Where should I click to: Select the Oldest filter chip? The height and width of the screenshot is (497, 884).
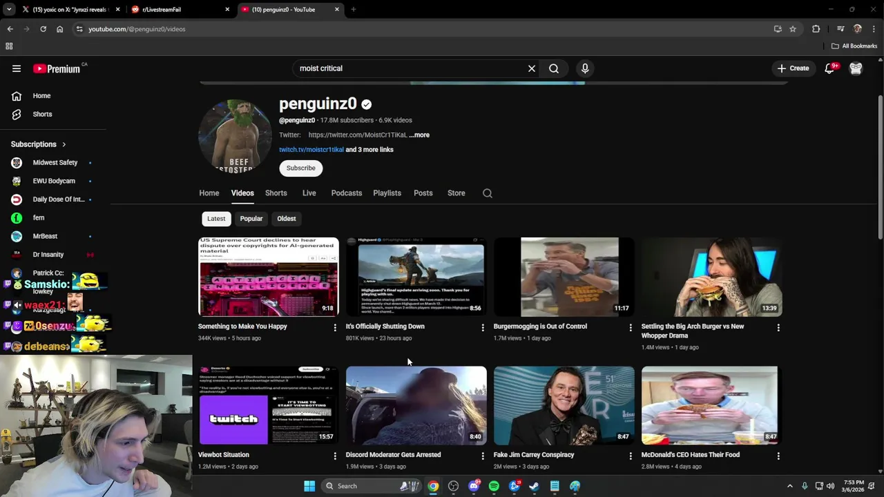287,219
